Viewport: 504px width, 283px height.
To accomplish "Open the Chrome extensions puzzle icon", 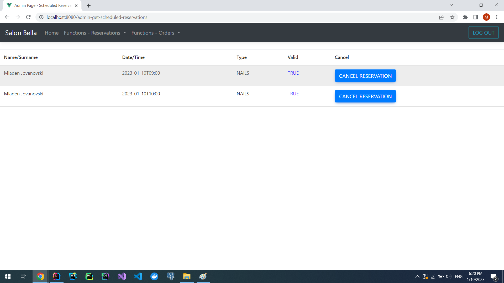I will tap(465, 17).
